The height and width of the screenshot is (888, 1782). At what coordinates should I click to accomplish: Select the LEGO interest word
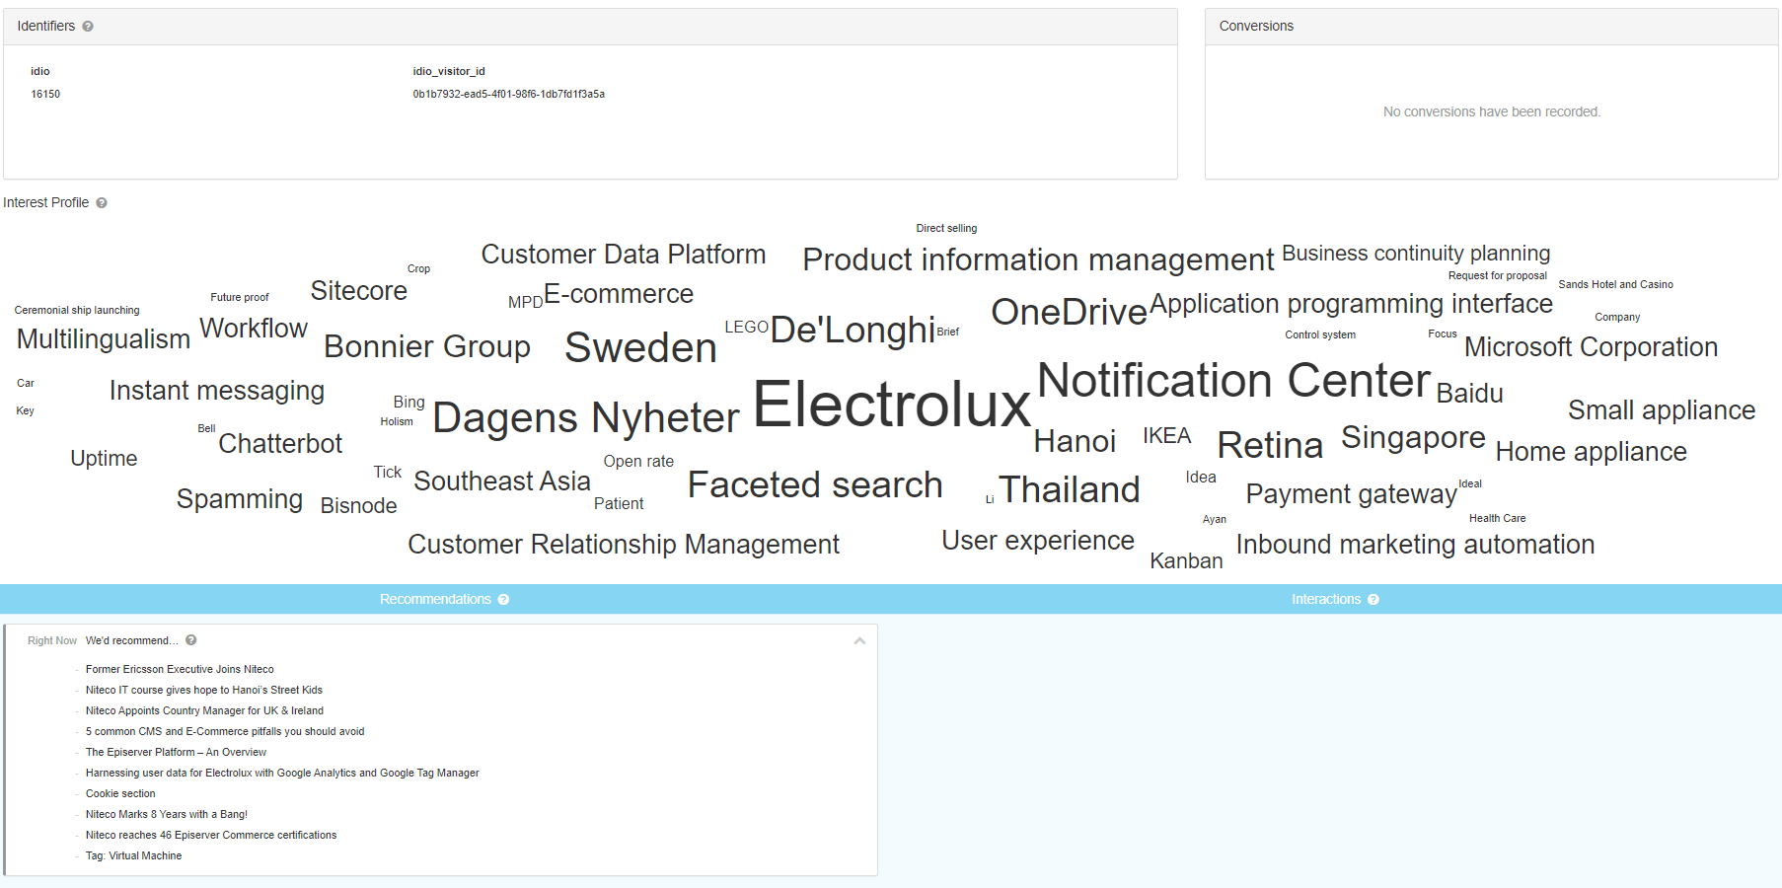746,328
